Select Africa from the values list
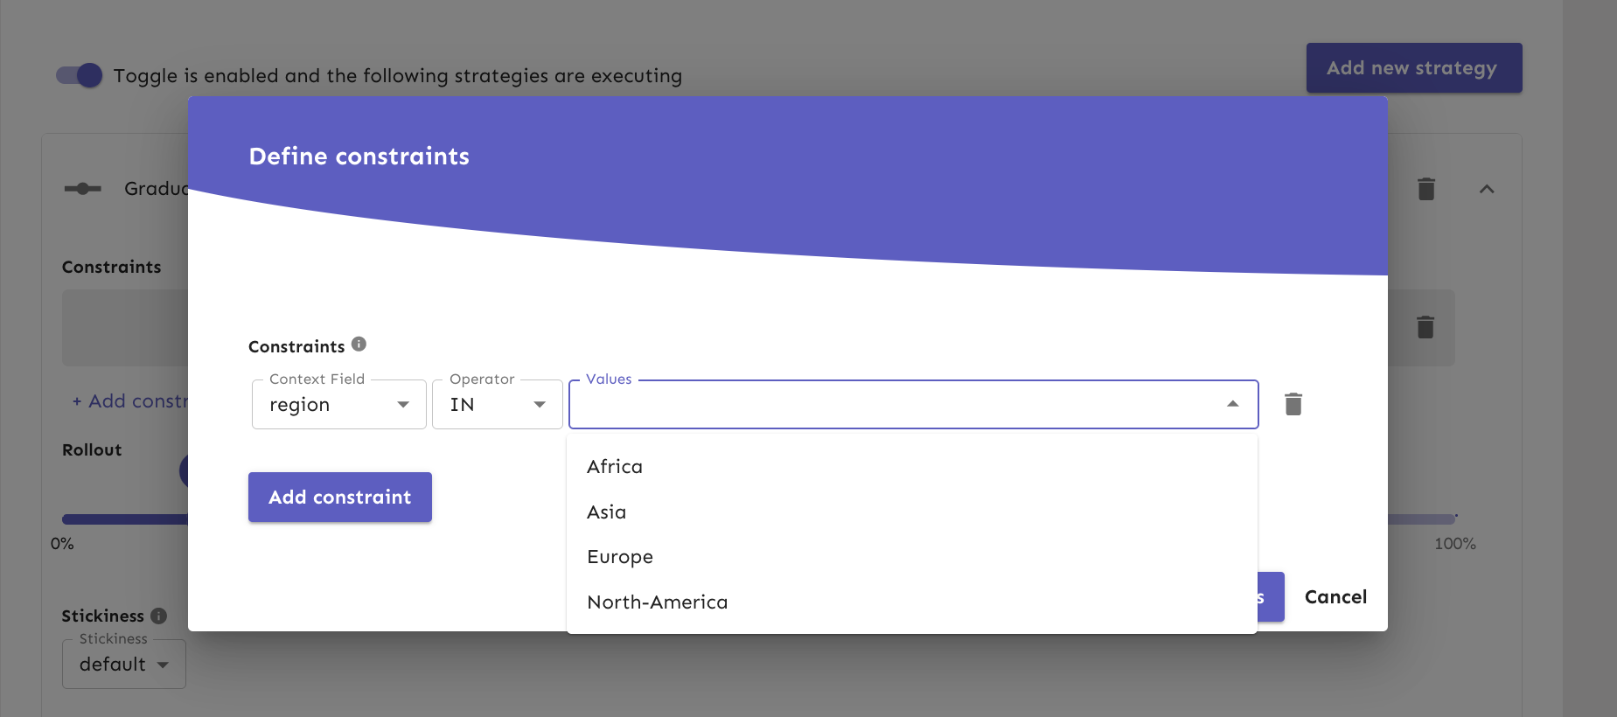Image resolution: width=1617 pixels, height=717 pixels. coord(615,467)
